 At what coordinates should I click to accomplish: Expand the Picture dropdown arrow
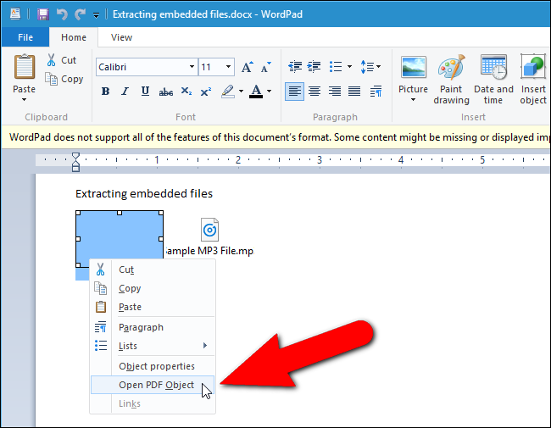click(414, 100)
